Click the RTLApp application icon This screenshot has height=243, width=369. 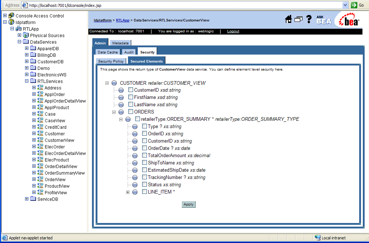tap(18, 29)
